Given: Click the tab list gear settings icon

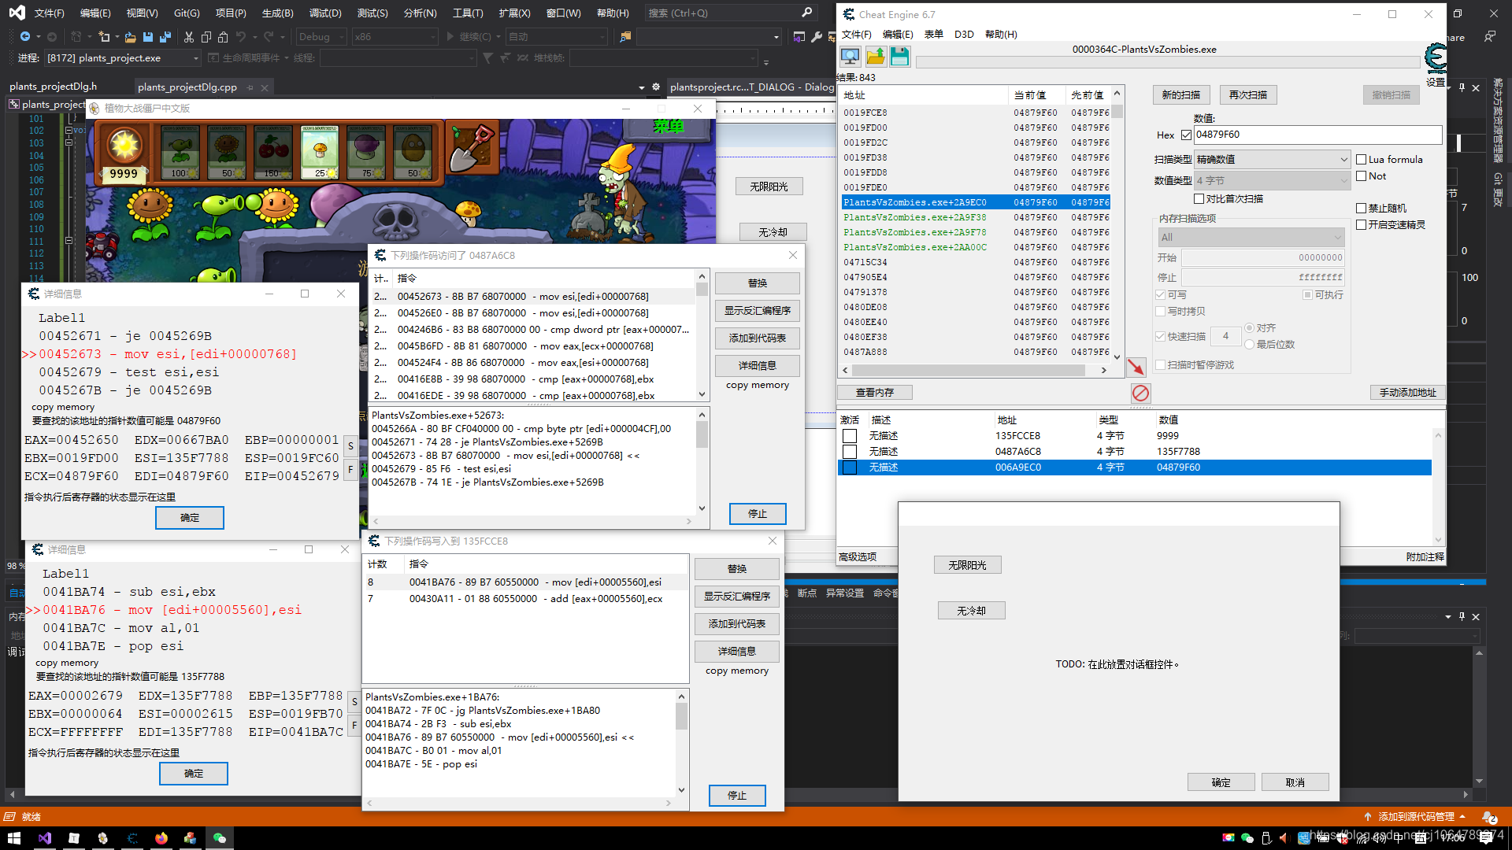Looking at the screenshot, I should point(655,87).
